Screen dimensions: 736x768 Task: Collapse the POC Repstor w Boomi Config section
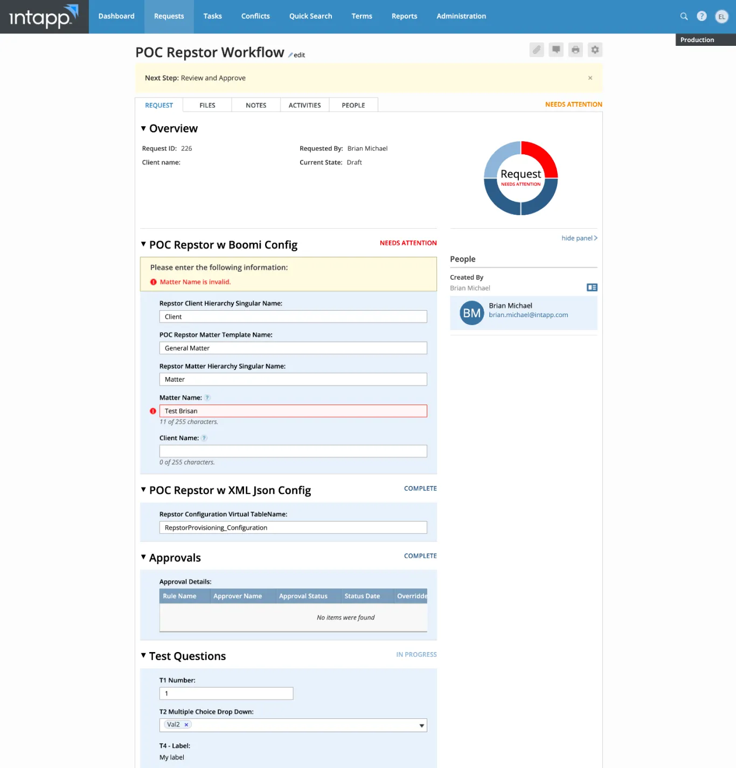coord(143,244)
